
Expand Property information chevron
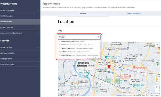pos(37,10)
